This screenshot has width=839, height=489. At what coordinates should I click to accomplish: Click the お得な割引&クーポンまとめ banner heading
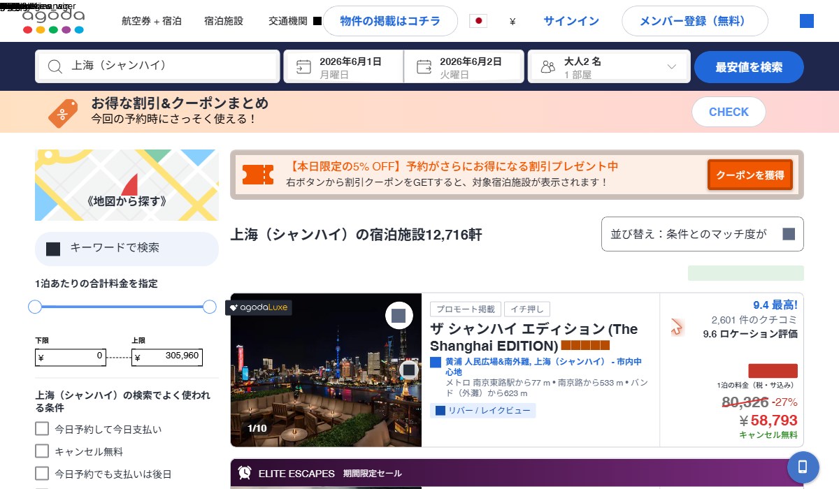coord(180,103)
